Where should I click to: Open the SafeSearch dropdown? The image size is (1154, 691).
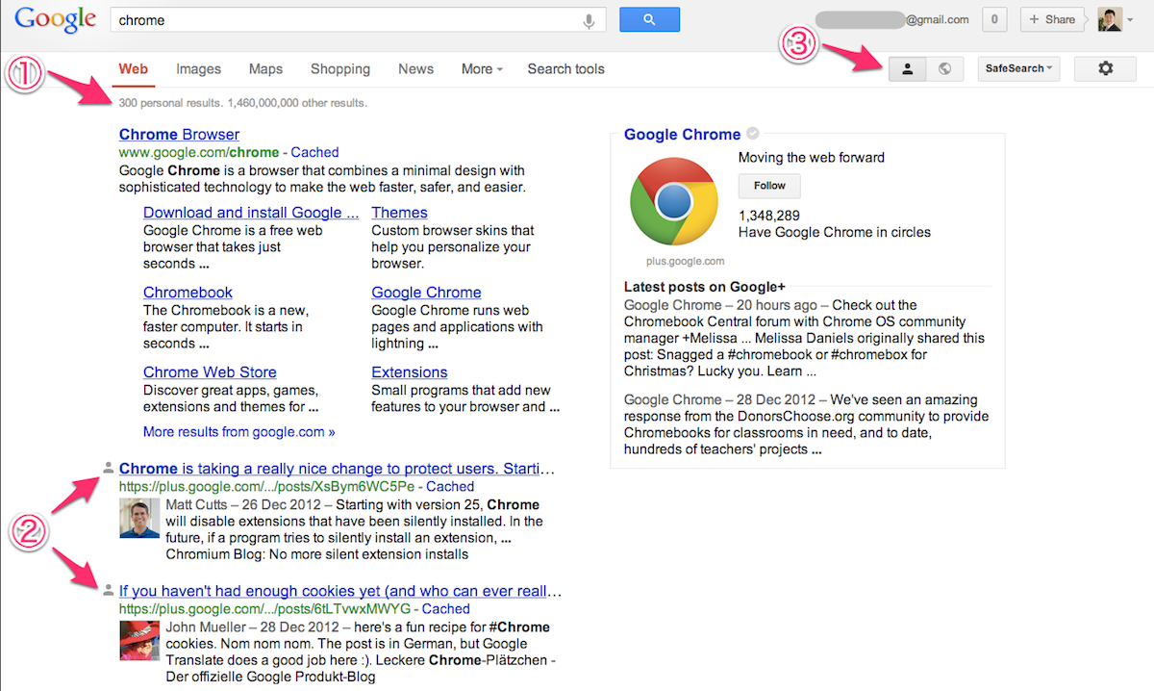(x=1018, y=68)
